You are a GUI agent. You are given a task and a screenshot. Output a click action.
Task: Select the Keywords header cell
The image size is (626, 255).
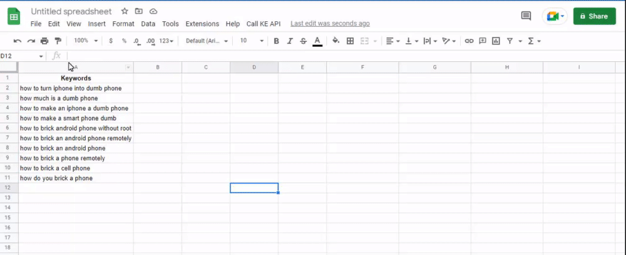(x=76, y=78)
